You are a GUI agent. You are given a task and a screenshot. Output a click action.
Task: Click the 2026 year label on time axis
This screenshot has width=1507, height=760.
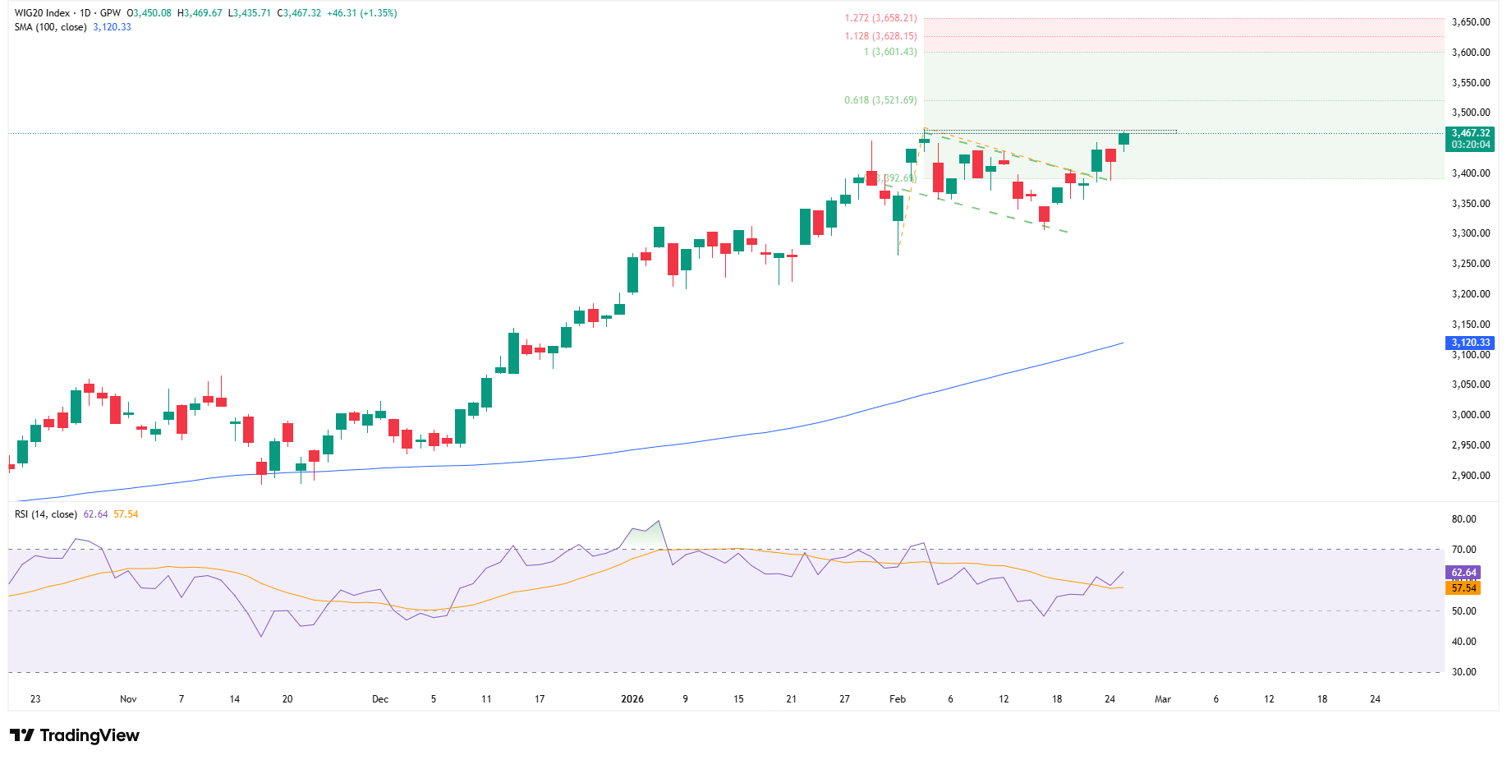[x=632, y=699]
